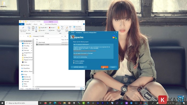Screen dimensions: 187x105
Task: Open Adobe Photoshop taskbar icon
Action: tap(107, 103)
